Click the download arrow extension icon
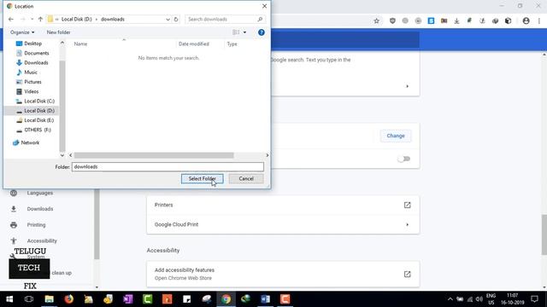This screenshot has height=307, width=547. pyautogui.click(x=456, y=20)
